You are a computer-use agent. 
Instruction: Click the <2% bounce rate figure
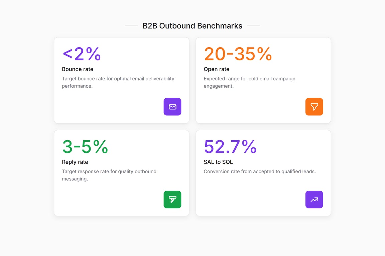pos(82,54)
